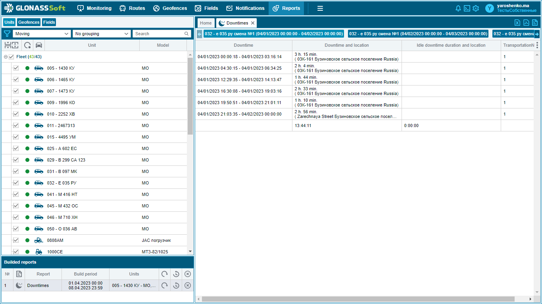The image size is (542, 304).
Task: Switch to the Home tab
Action: pyautogui.click(x=206, y=23)
